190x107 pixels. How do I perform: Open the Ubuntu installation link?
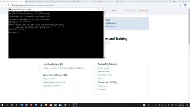pyautogui.click(x=73, y=68)
